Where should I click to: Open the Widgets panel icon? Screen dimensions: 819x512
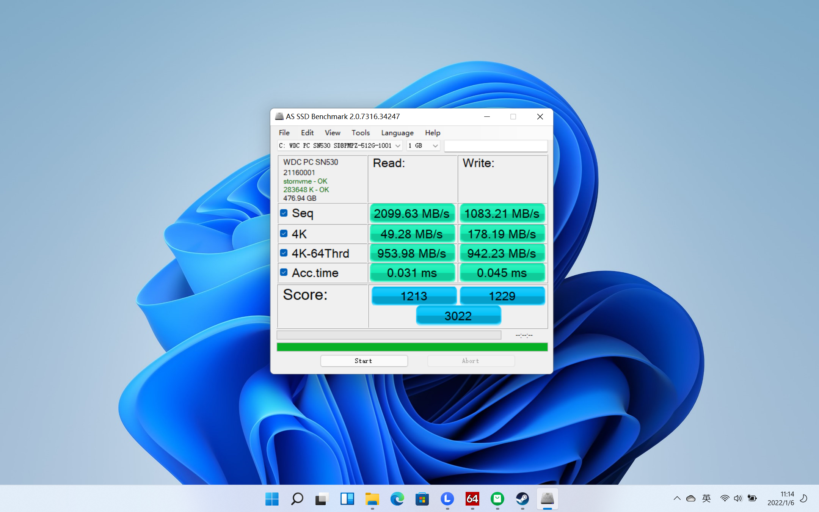(x=347, y=499)
